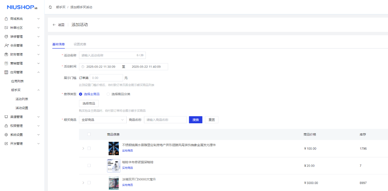This screenshot has width=388, height=191.
Task: Switch to the 设置优惠 tab
Action: 80,44
